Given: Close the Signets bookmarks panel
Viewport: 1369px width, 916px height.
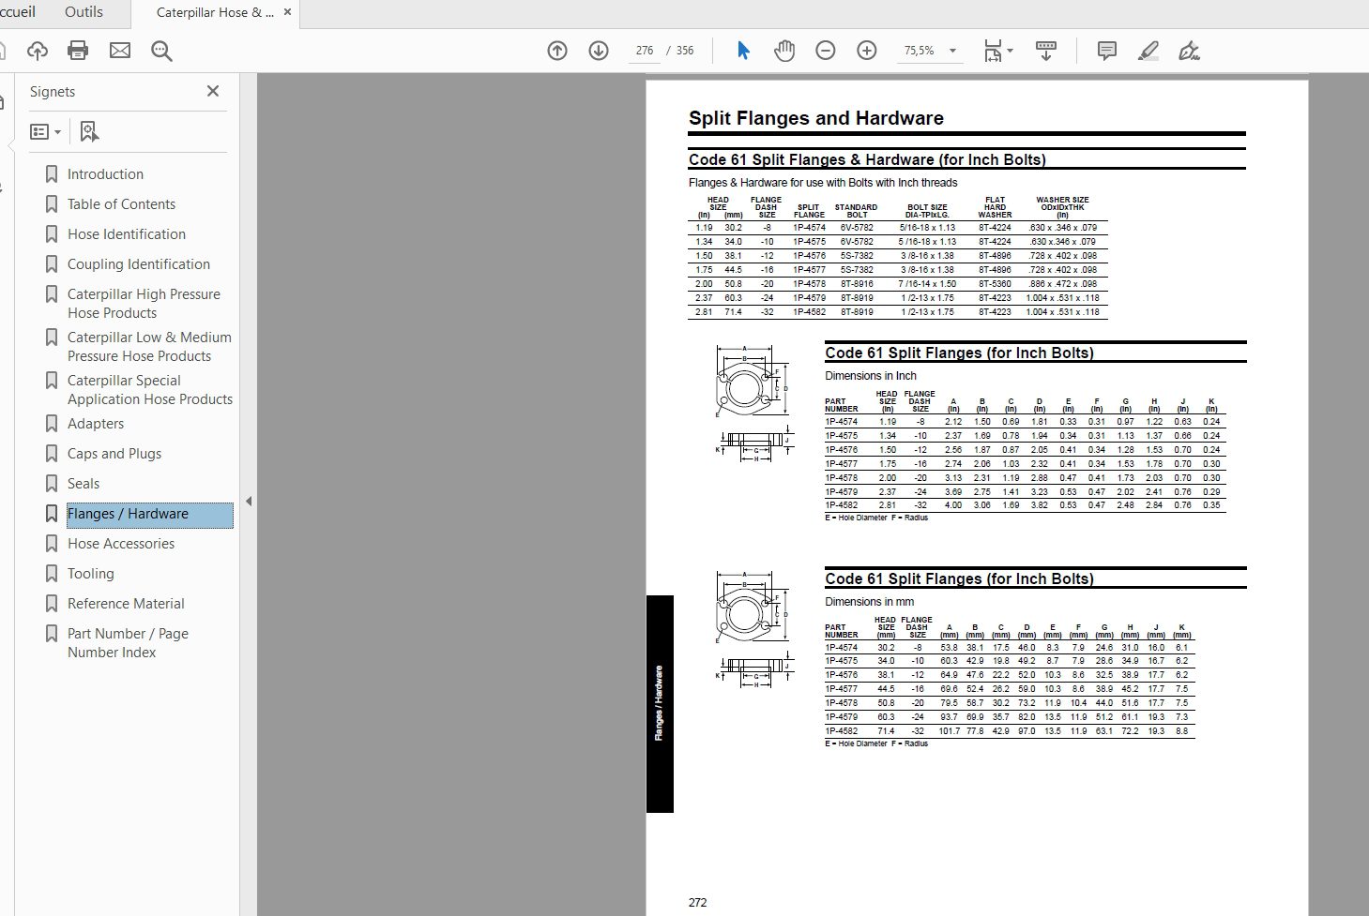Looking at the screenshot, I should [213, 91].
